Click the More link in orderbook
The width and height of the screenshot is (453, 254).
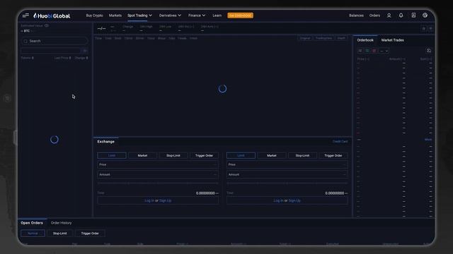click(428, 140)
